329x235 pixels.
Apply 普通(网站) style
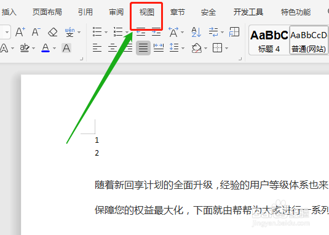[x=309, y=40]
